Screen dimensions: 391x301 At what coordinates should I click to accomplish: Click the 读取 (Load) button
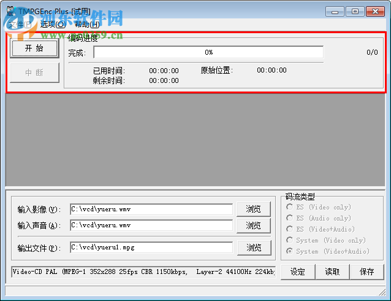click(x=332, y=272)
